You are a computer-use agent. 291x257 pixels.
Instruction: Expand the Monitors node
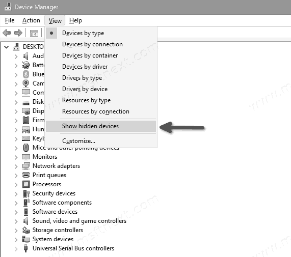16,157
